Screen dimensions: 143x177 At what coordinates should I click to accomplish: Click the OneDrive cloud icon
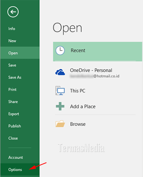[x=60, y=72]
